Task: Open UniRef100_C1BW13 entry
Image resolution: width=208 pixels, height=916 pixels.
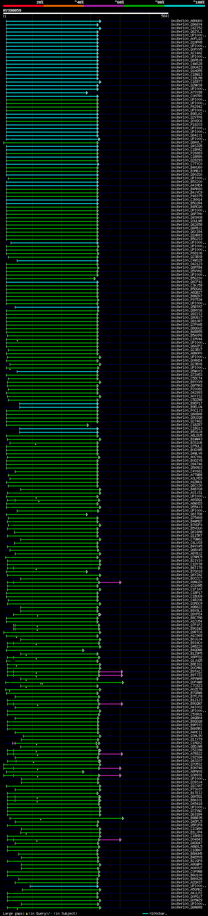Action: coord(186,75)
